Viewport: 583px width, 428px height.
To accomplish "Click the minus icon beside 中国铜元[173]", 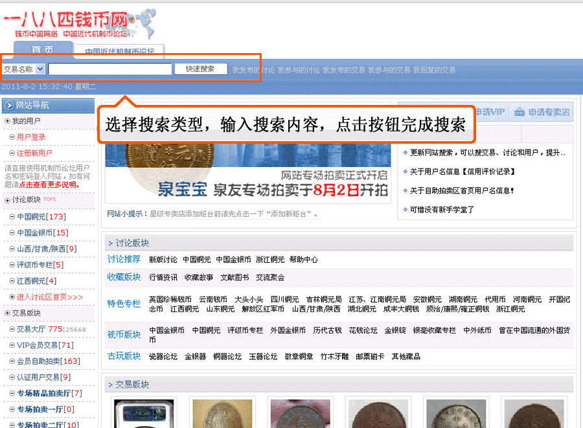I will click(12, 216).
